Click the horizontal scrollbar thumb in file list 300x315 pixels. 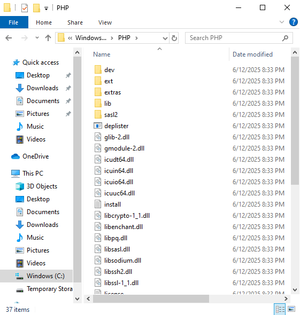(151, 299)
